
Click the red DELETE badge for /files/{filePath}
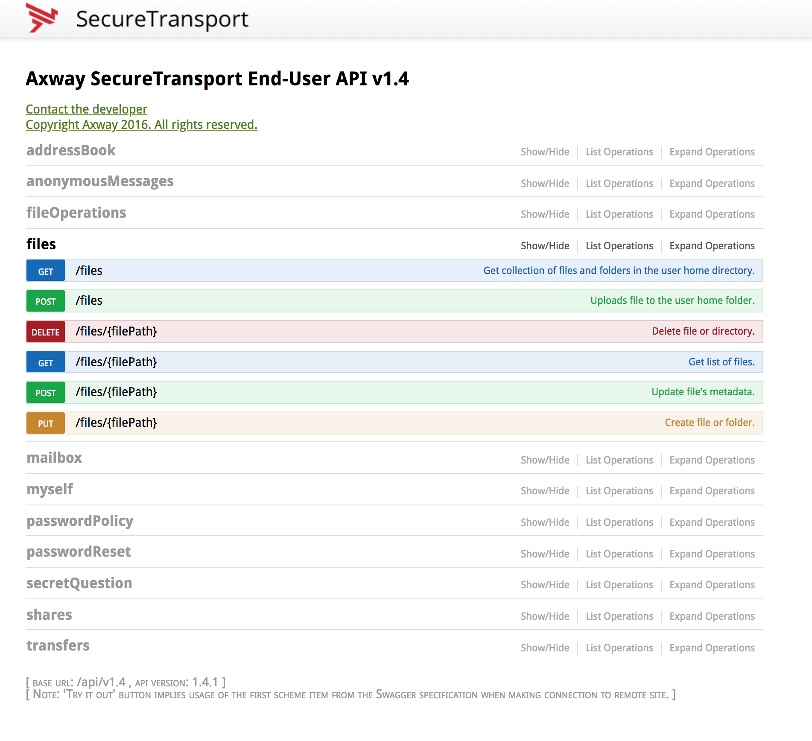pos(46,332)
